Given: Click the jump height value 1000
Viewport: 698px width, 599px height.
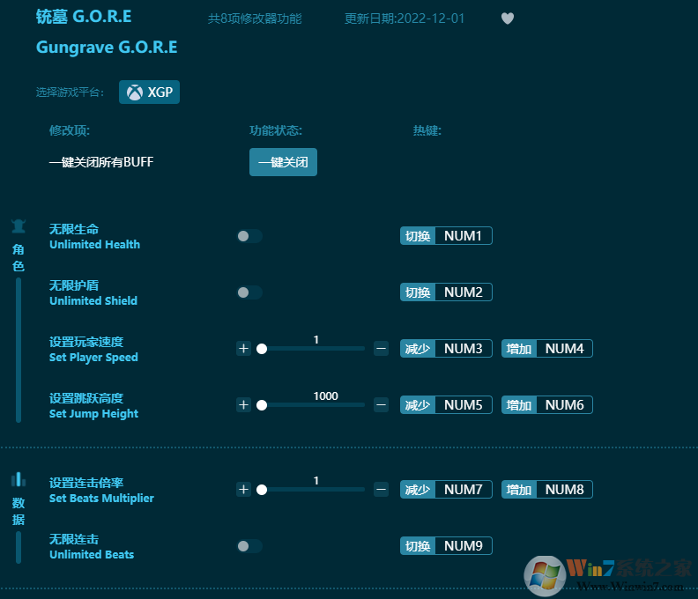Looking at the screenshot, I should [326, 396].
